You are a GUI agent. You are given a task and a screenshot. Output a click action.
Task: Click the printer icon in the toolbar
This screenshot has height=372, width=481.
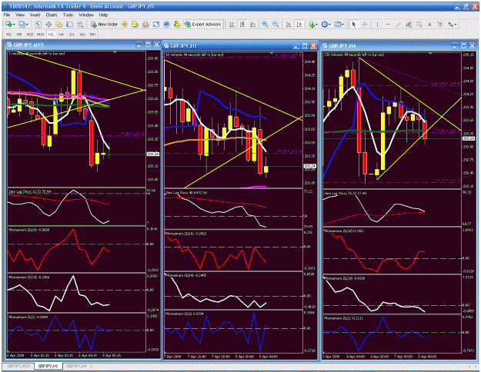145,24
